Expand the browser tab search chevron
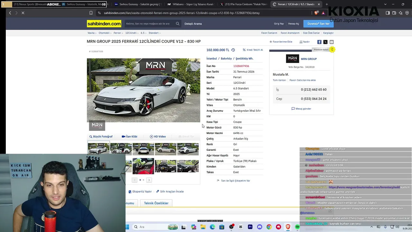The image size is (412, 232). 385,4
